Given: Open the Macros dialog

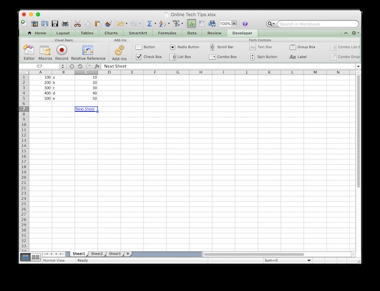Looking at the screenshot, I should pos(45,53).
